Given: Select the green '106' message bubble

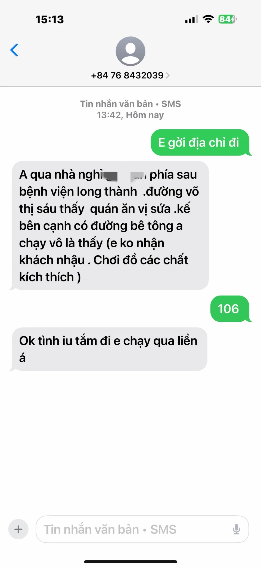Looking at the screenshot, I should pos(230,309).
